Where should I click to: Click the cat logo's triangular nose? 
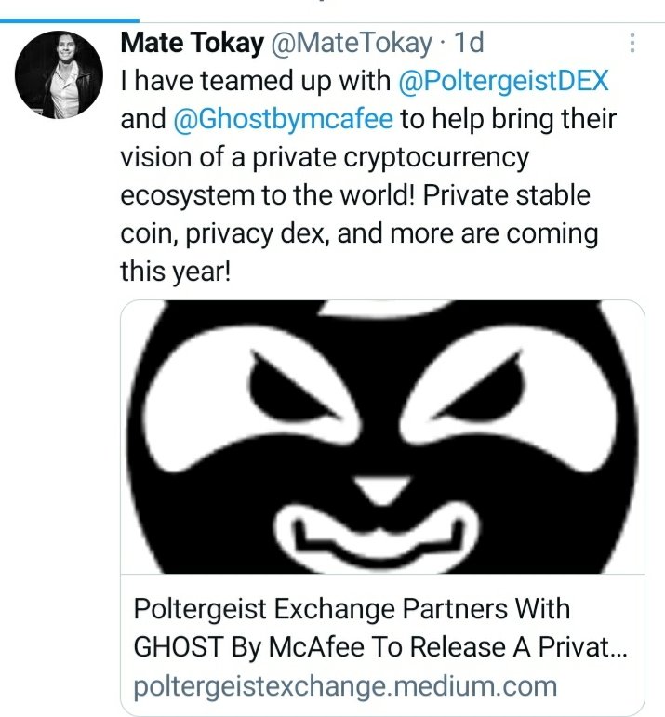(382, 490)
